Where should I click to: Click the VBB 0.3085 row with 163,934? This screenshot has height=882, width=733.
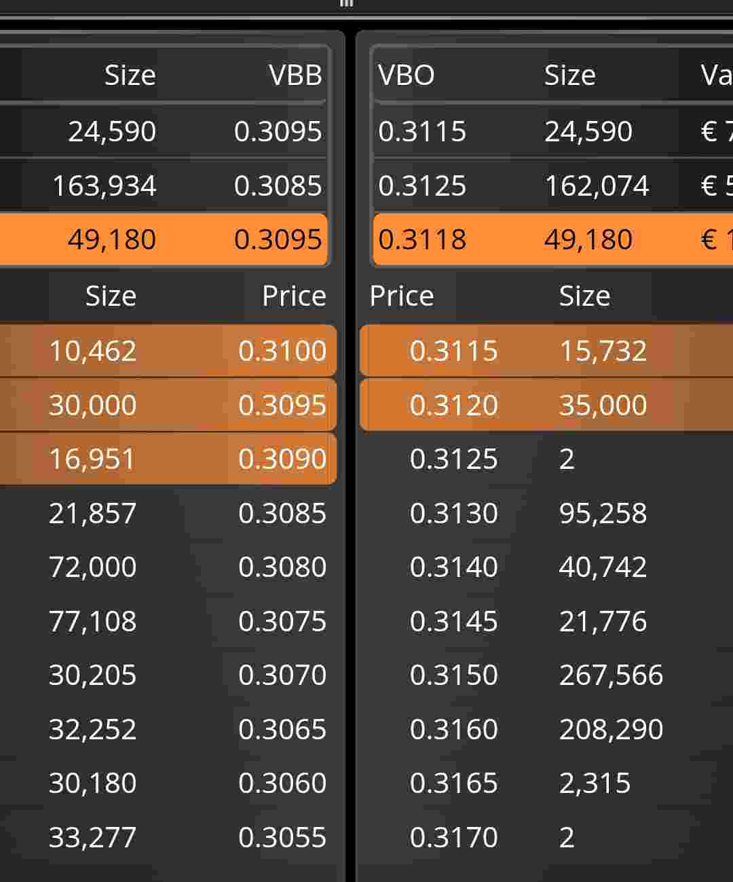[x=164, y=186]
